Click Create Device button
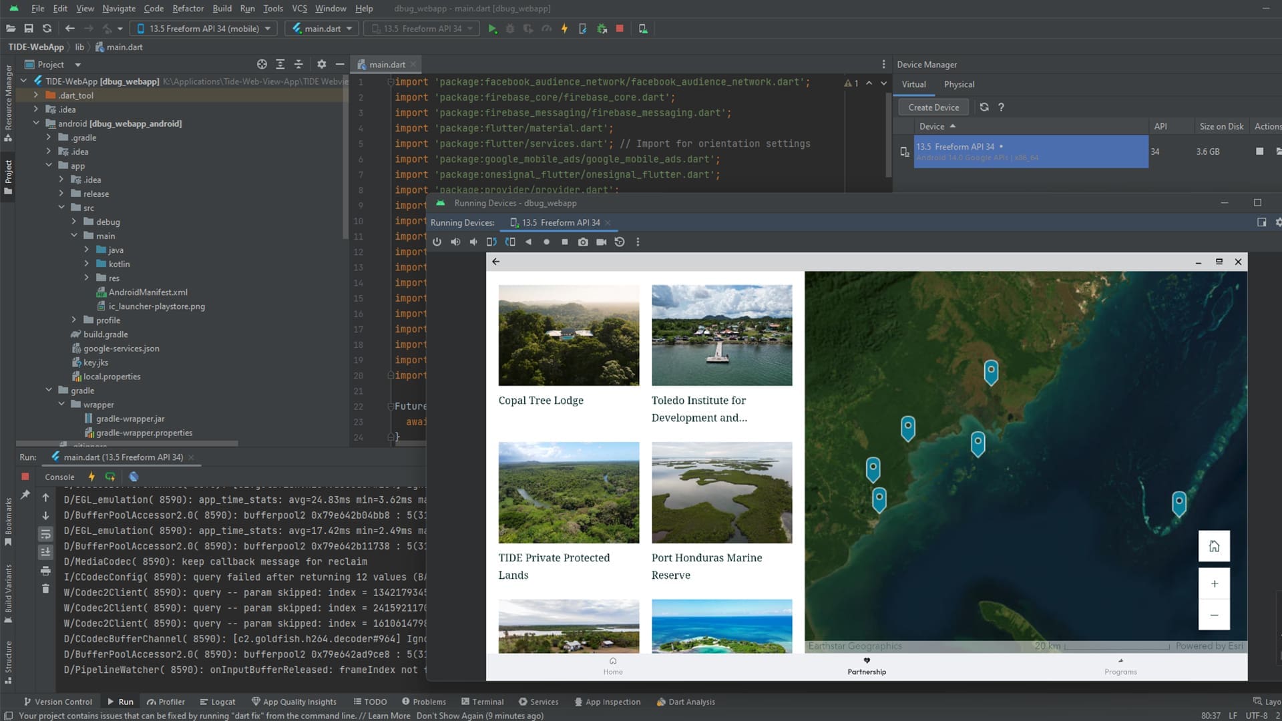The width and height of the screenshot is (1282, 721). (x=933, y=107)
